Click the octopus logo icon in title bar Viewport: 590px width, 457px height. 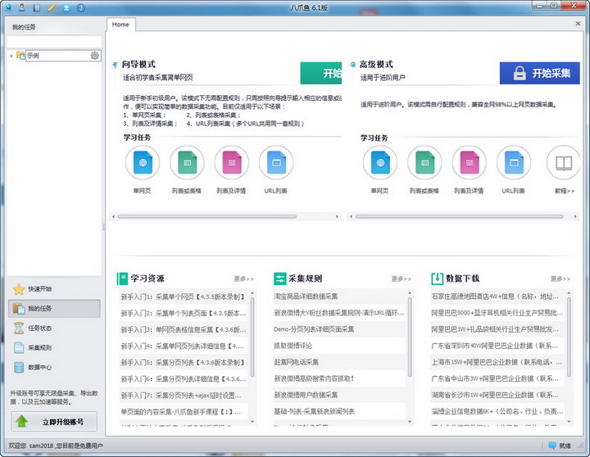(8, 7)
